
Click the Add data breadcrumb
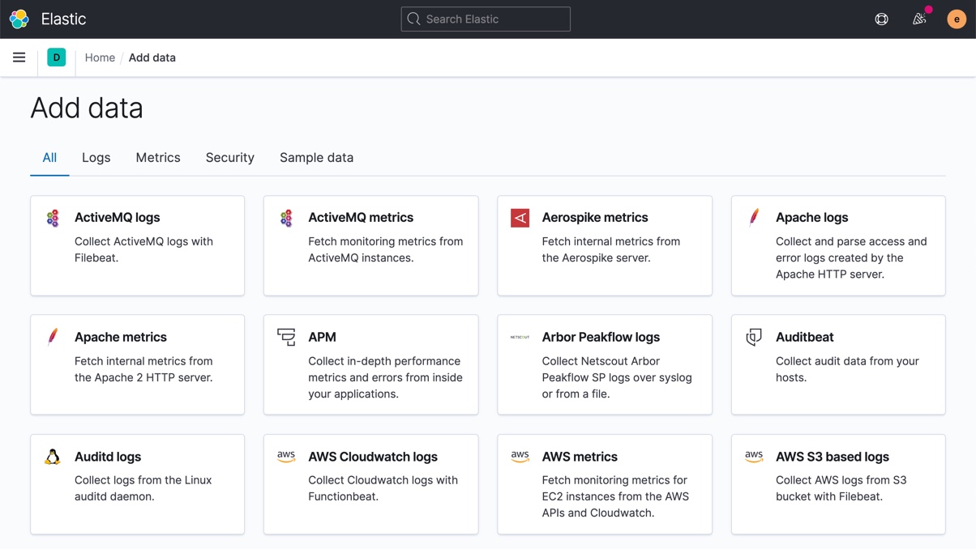click(152, 57)
